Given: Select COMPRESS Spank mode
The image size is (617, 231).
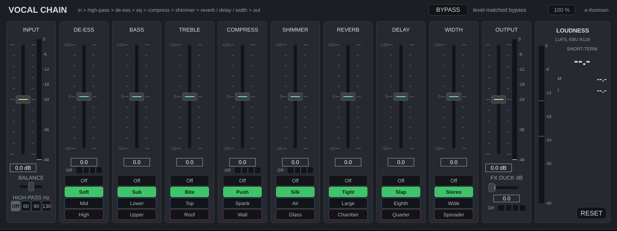Looking at the screenshot, I should click(x=242, y=203).
